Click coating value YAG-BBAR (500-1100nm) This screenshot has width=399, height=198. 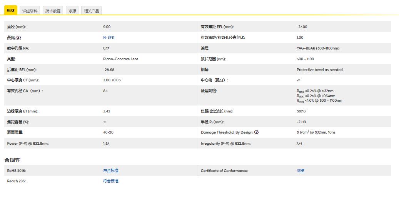point(318,48)
